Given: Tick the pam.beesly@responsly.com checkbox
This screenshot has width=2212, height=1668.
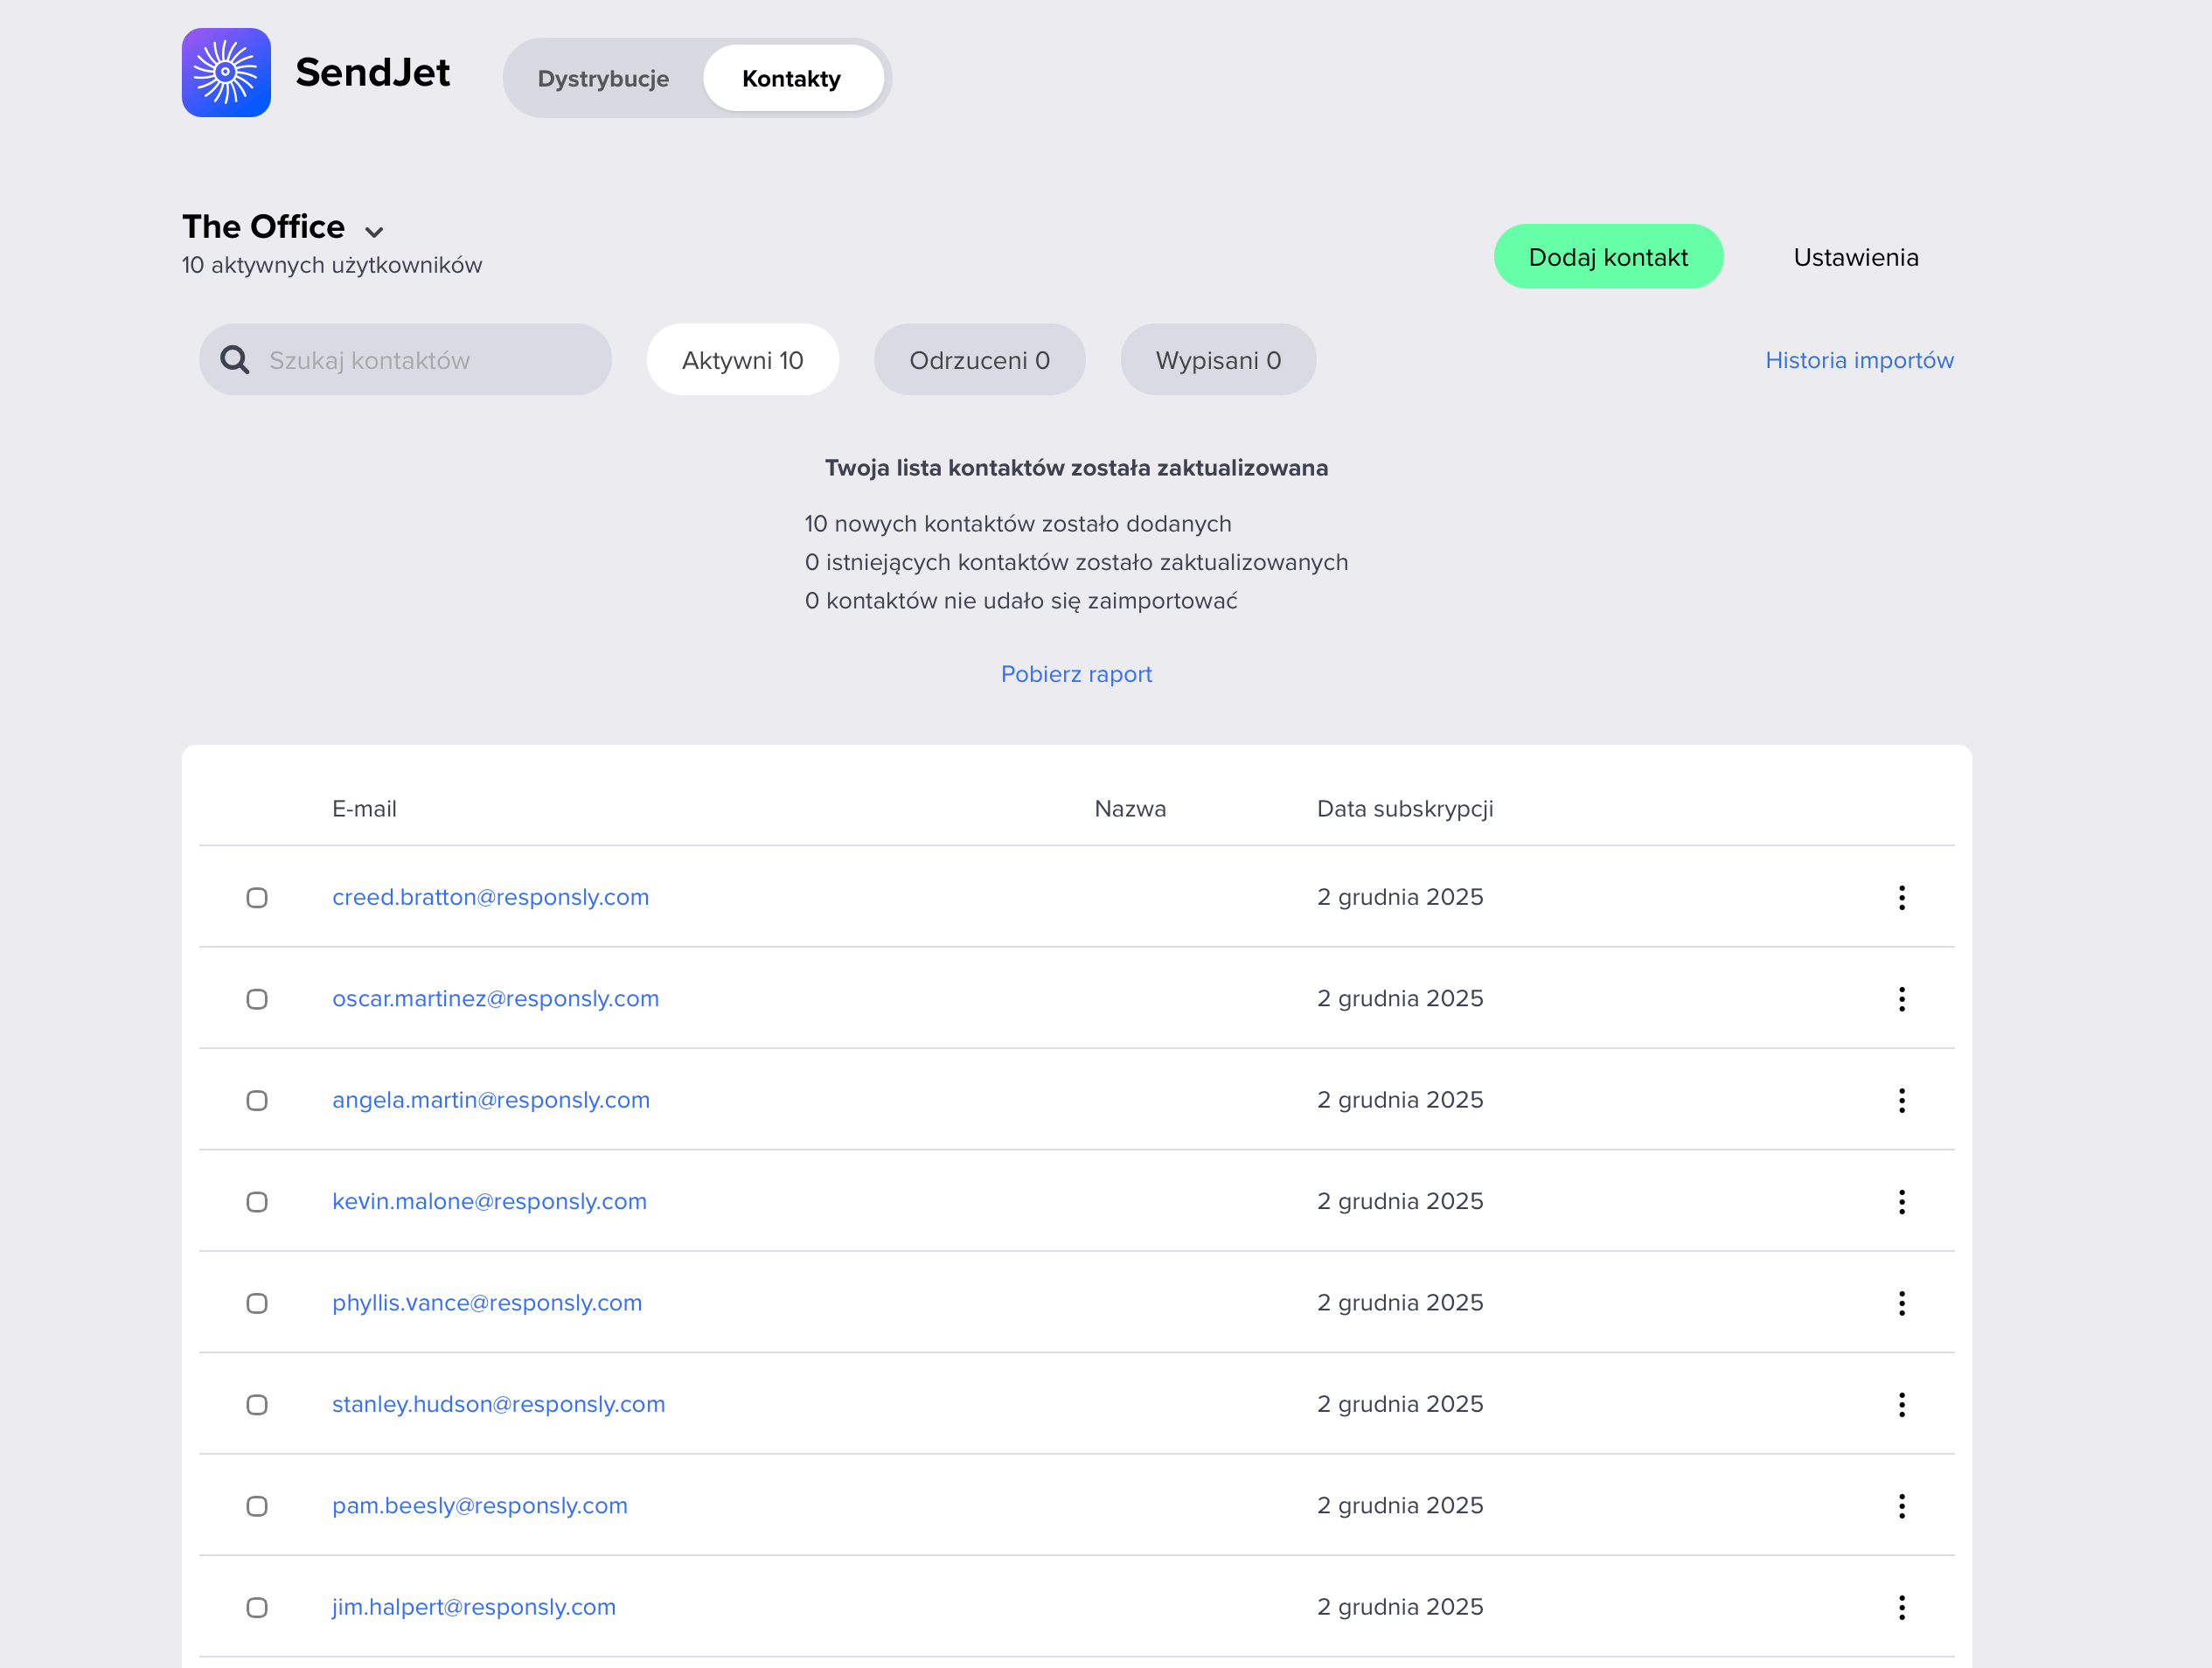Looking at the screenshot, I should [257, 1506].
